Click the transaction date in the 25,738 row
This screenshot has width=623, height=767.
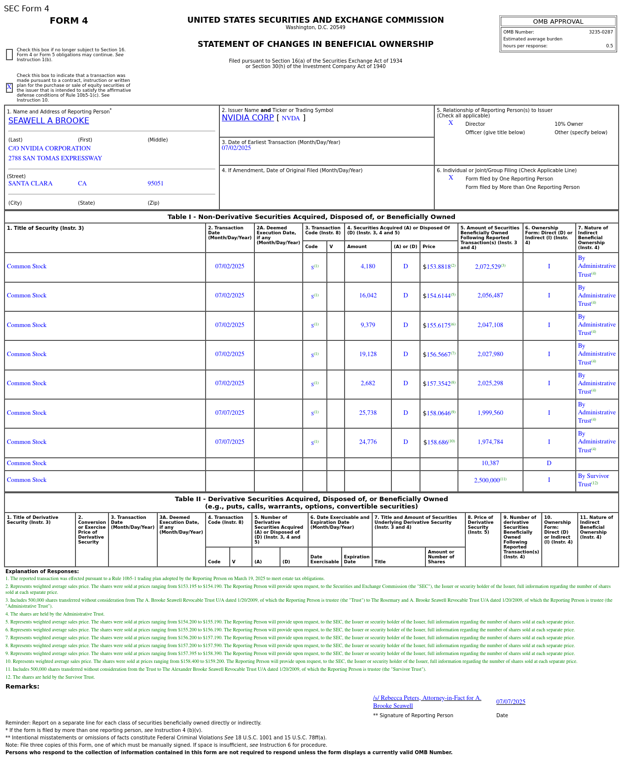(x=230, y=413)
